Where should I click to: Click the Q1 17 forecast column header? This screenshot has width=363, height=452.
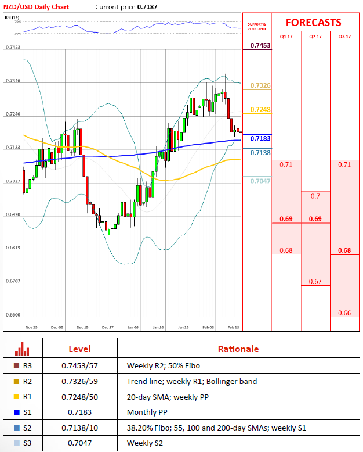pyautogui.click(x=286, y=37)
